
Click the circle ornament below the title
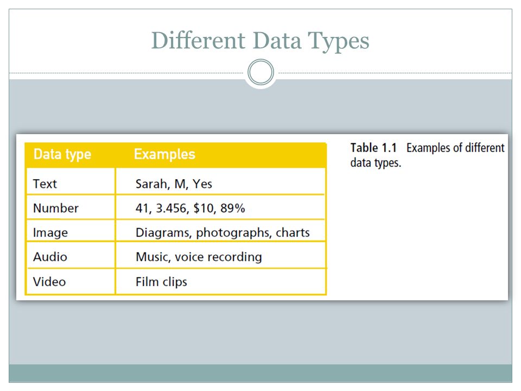click(261, 72)
